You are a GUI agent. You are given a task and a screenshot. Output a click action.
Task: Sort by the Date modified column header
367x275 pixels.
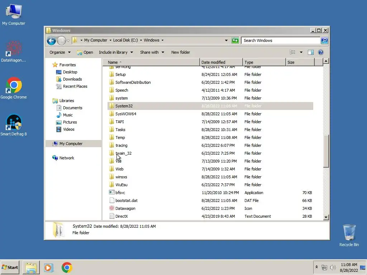click(x=221, y=62)
